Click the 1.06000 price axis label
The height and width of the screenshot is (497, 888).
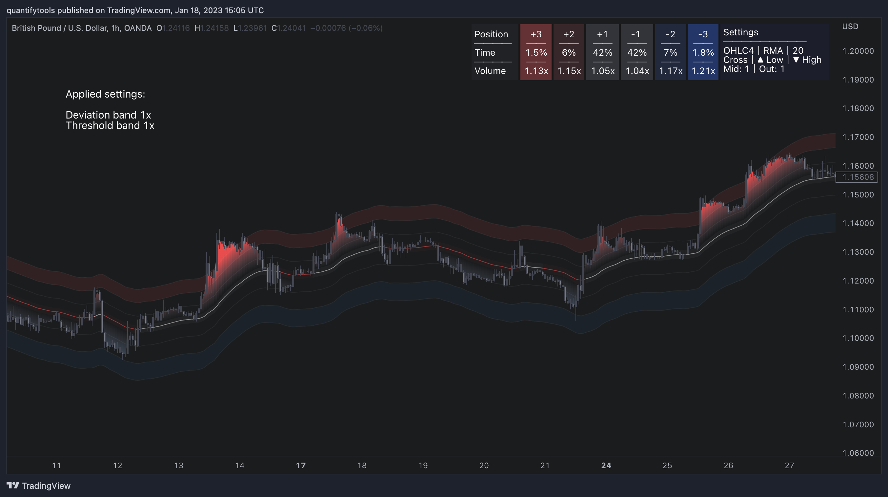point(858,453)
